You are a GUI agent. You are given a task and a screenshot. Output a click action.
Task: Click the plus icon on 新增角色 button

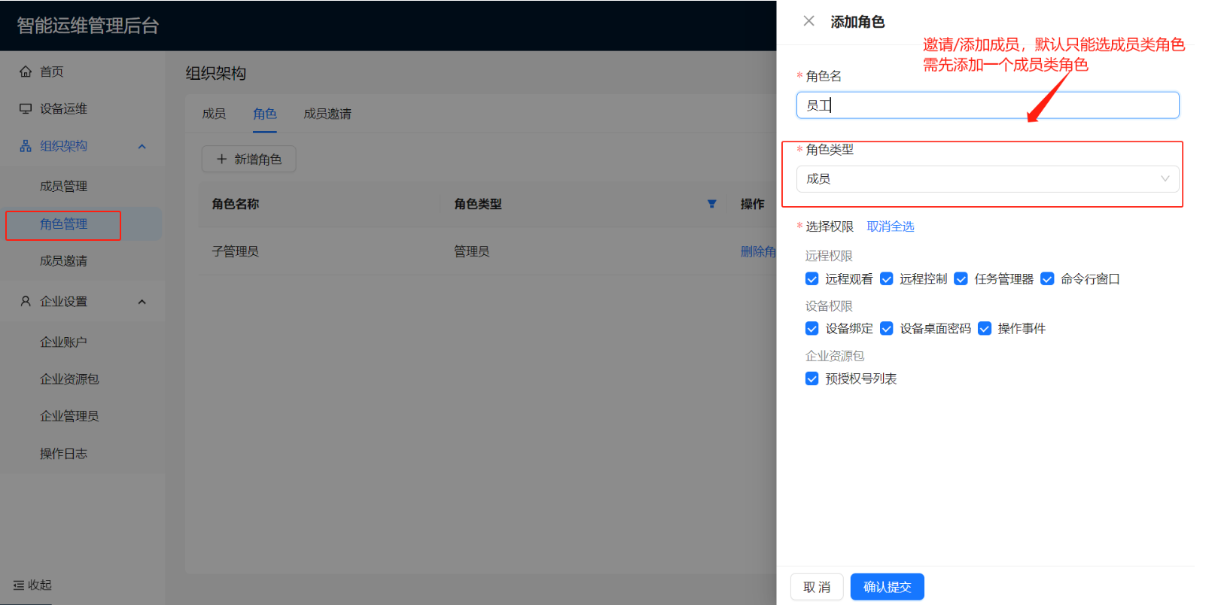tap(221, 159)
